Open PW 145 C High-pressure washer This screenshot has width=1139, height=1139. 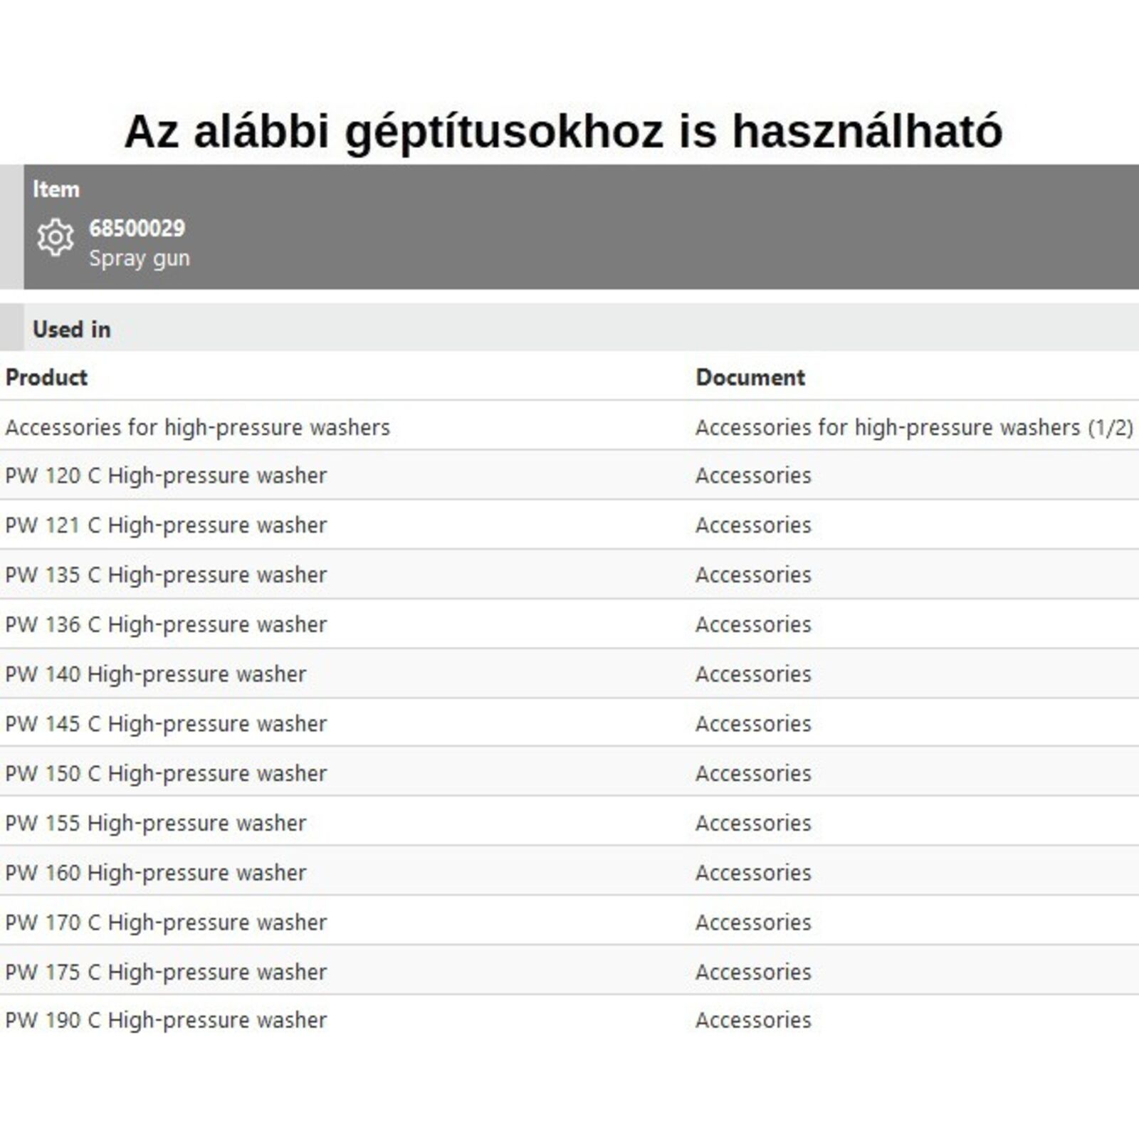pos(166,724)
